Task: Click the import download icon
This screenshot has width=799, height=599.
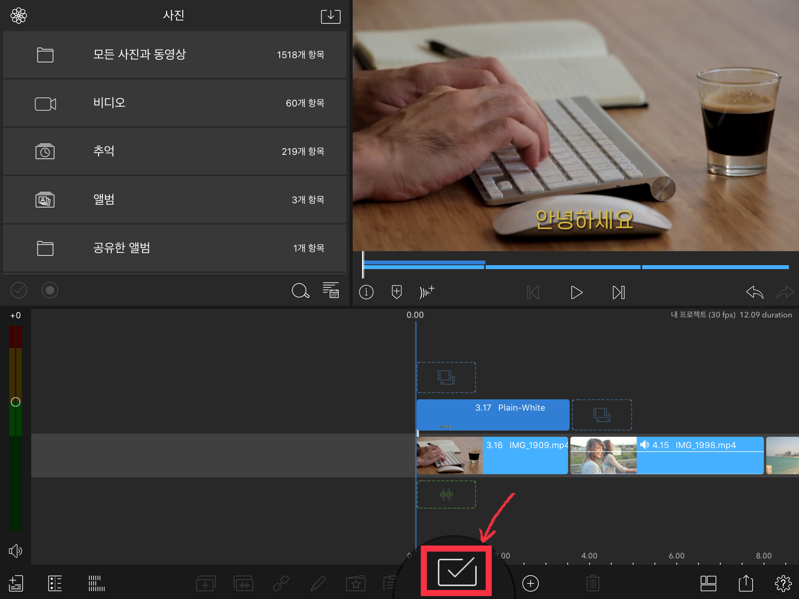Action: (x=330, y=16)
